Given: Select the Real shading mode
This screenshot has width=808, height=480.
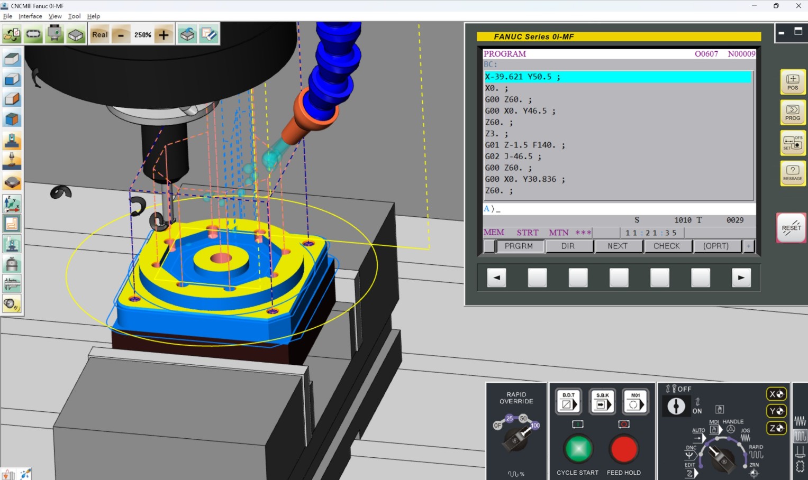Looking at the screenshot, I should (99, 34).
